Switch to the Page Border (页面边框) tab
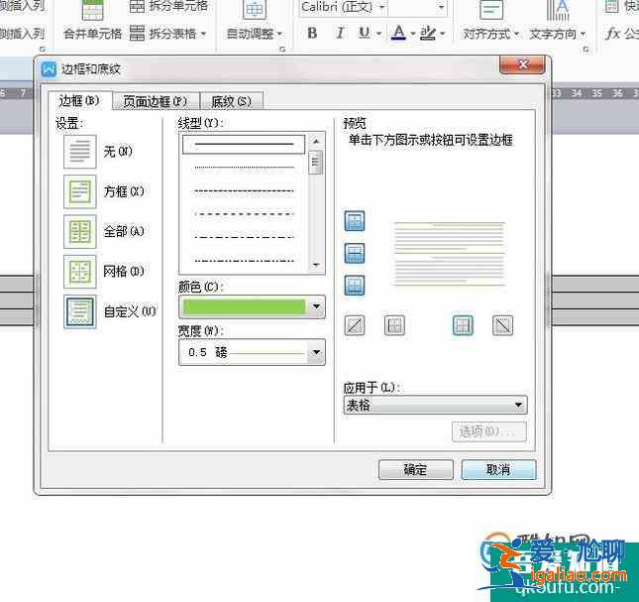 (156, 101)
